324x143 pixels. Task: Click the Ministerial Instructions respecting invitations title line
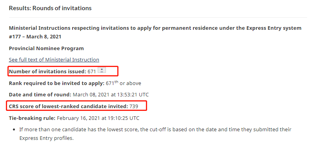[155, 28]
